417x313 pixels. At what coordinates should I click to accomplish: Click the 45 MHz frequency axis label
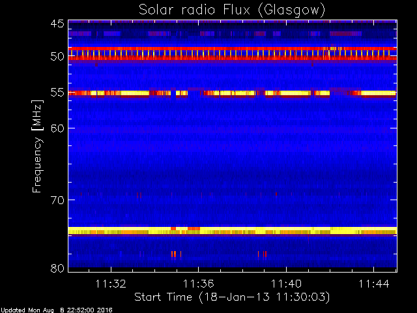coord(57,23)
